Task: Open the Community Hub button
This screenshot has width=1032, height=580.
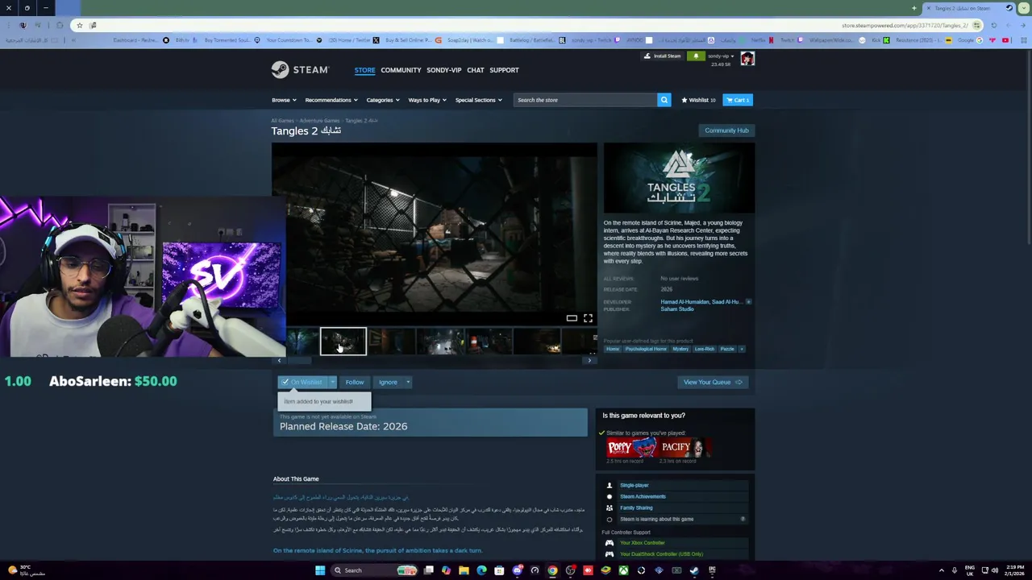Action: 726,130
